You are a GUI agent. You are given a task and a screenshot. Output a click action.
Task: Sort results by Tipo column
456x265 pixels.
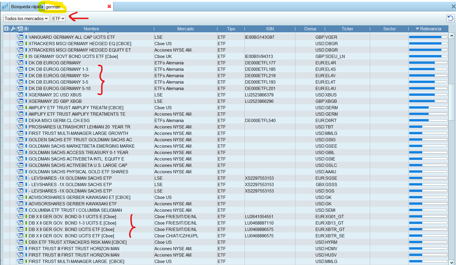point(231,29)
